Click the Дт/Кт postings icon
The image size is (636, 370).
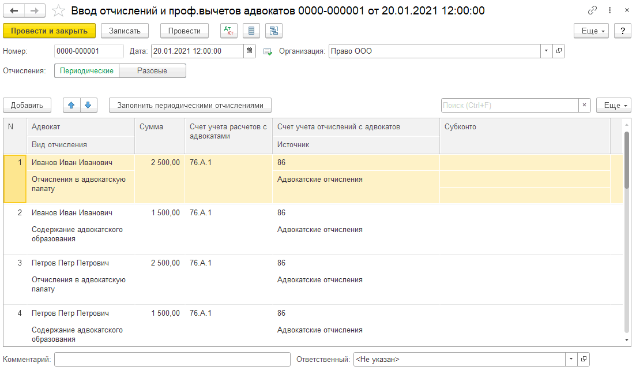coord(229,31)
